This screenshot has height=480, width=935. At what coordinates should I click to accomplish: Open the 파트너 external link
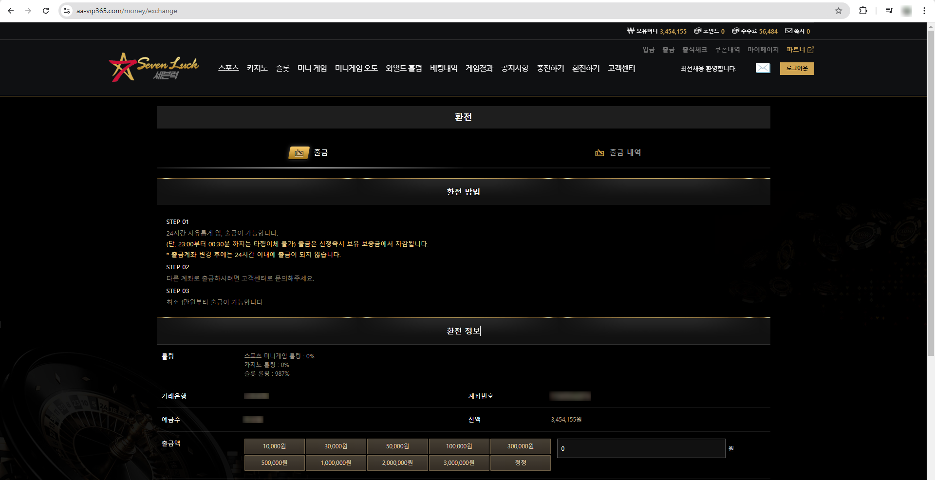800,50
